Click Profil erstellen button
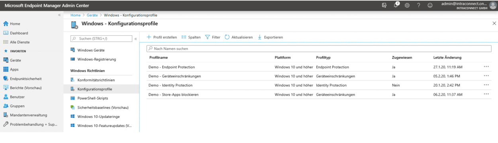498x143 pixels. (x=161, y=37)
